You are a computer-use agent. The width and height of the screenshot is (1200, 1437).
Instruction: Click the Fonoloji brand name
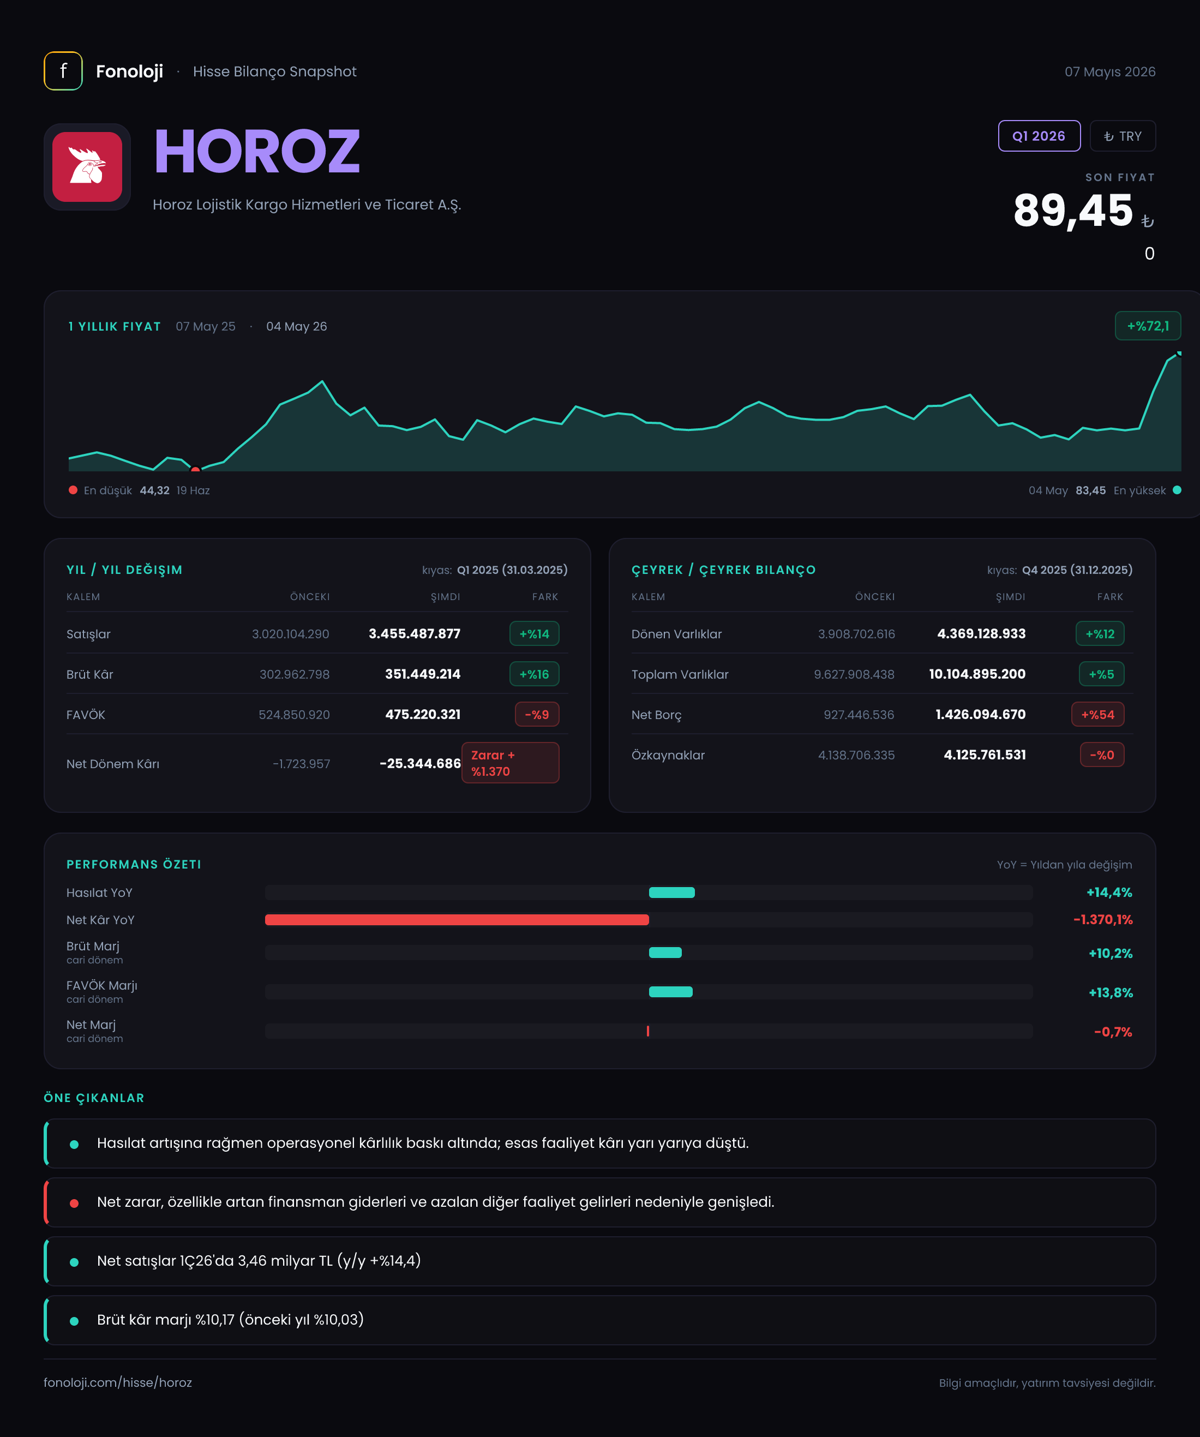129,71
